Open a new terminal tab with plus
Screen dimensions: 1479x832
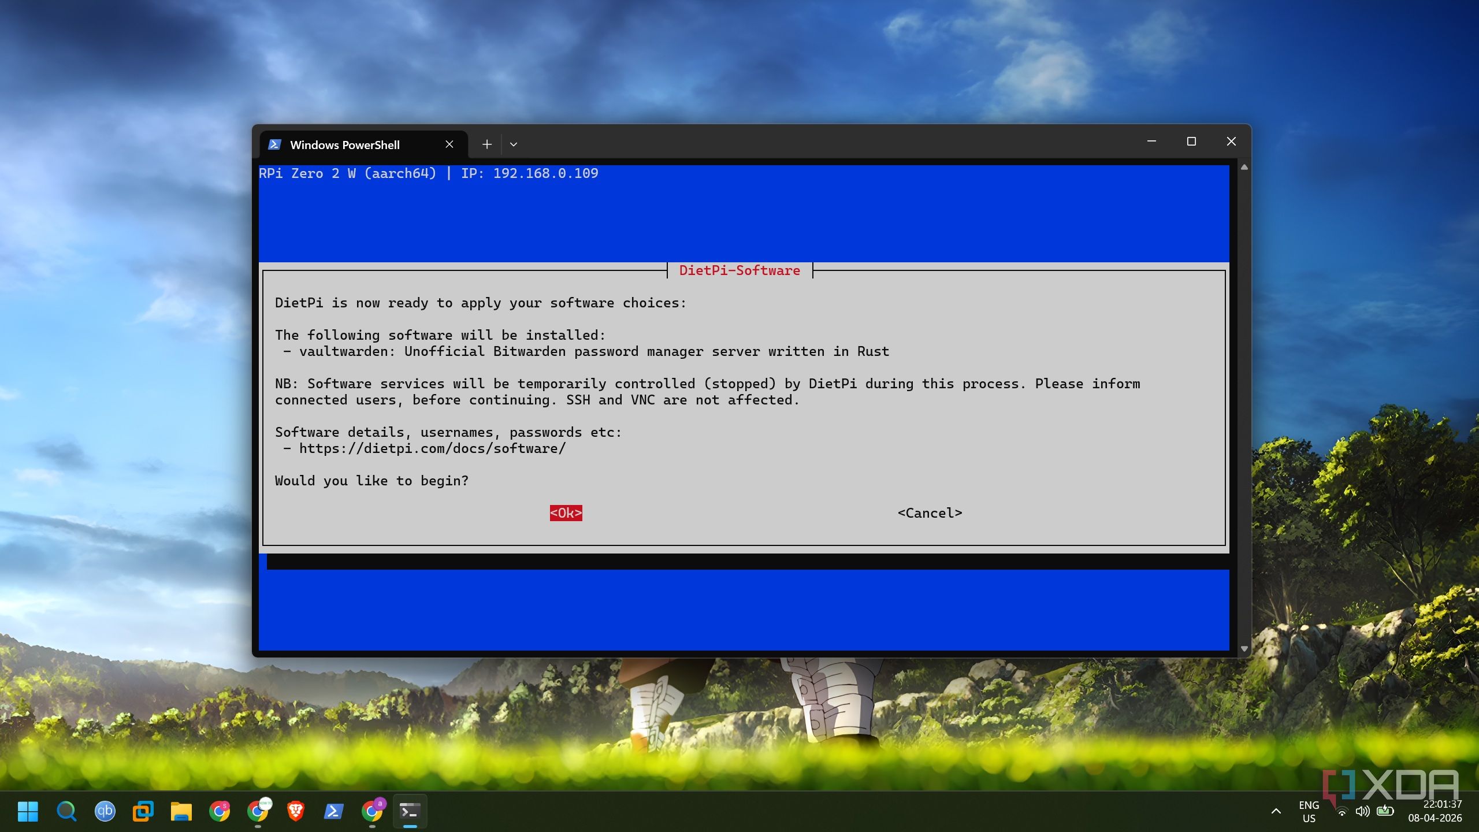tap(486, 144)
